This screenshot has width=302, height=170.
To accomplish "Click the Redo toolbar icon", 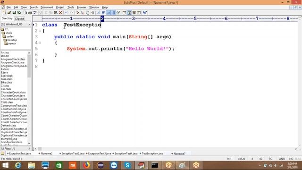I will pos(71,13).
